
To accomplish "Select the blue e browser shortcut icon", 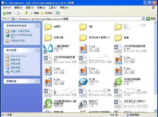I will click(83, 82).
